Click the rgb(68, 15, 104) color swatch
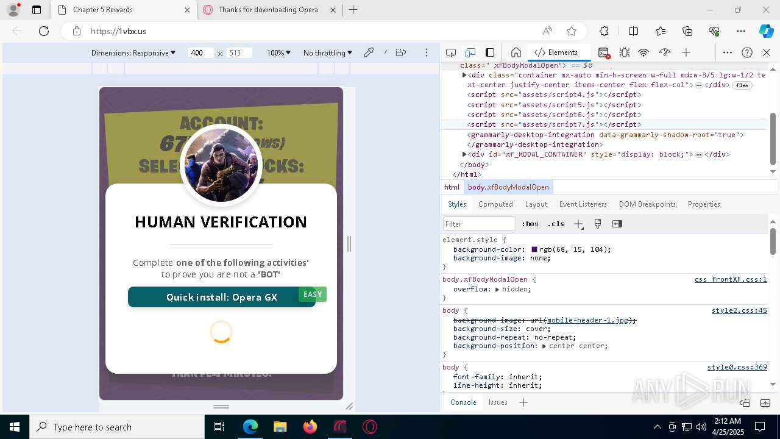The height and width of the screenshot is (439, 780). click(x=534, y=249)
